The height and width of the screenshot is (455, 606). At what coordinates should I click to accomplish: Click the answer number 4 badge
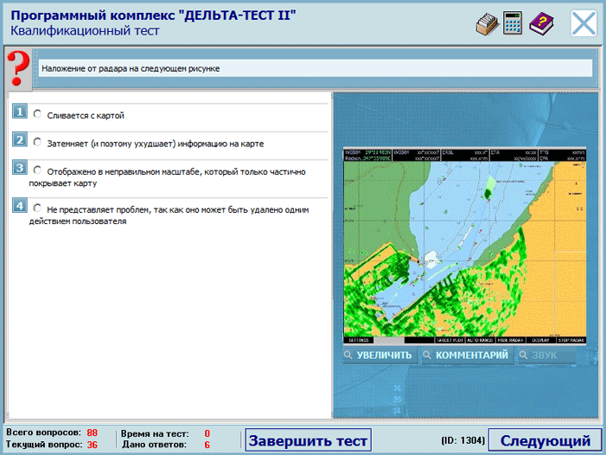19,205
